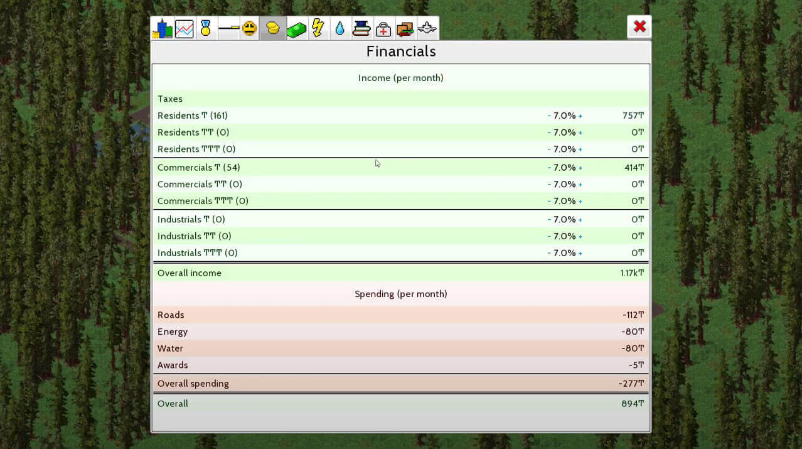Open the health first aid kit tab
This screenshot has width=802, height=449.
click(383, 29)
